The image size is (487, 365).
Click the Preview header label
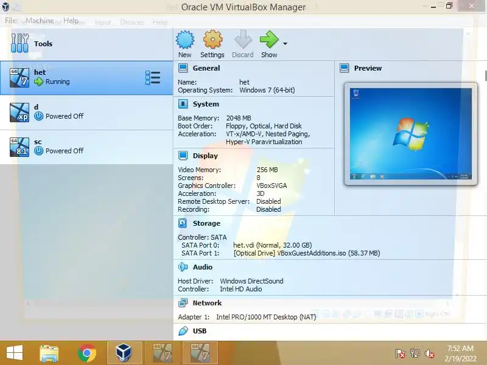(x=368, y=68)
